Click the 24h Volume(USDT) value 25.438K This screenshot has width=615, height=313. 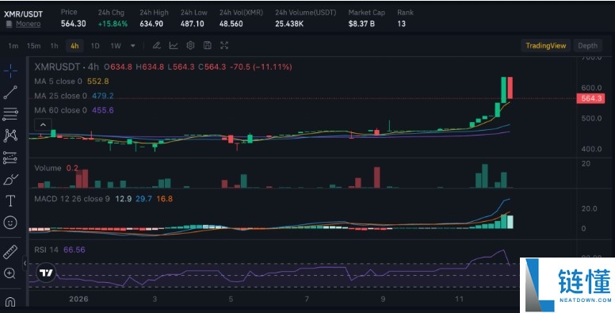coord(289,24)
